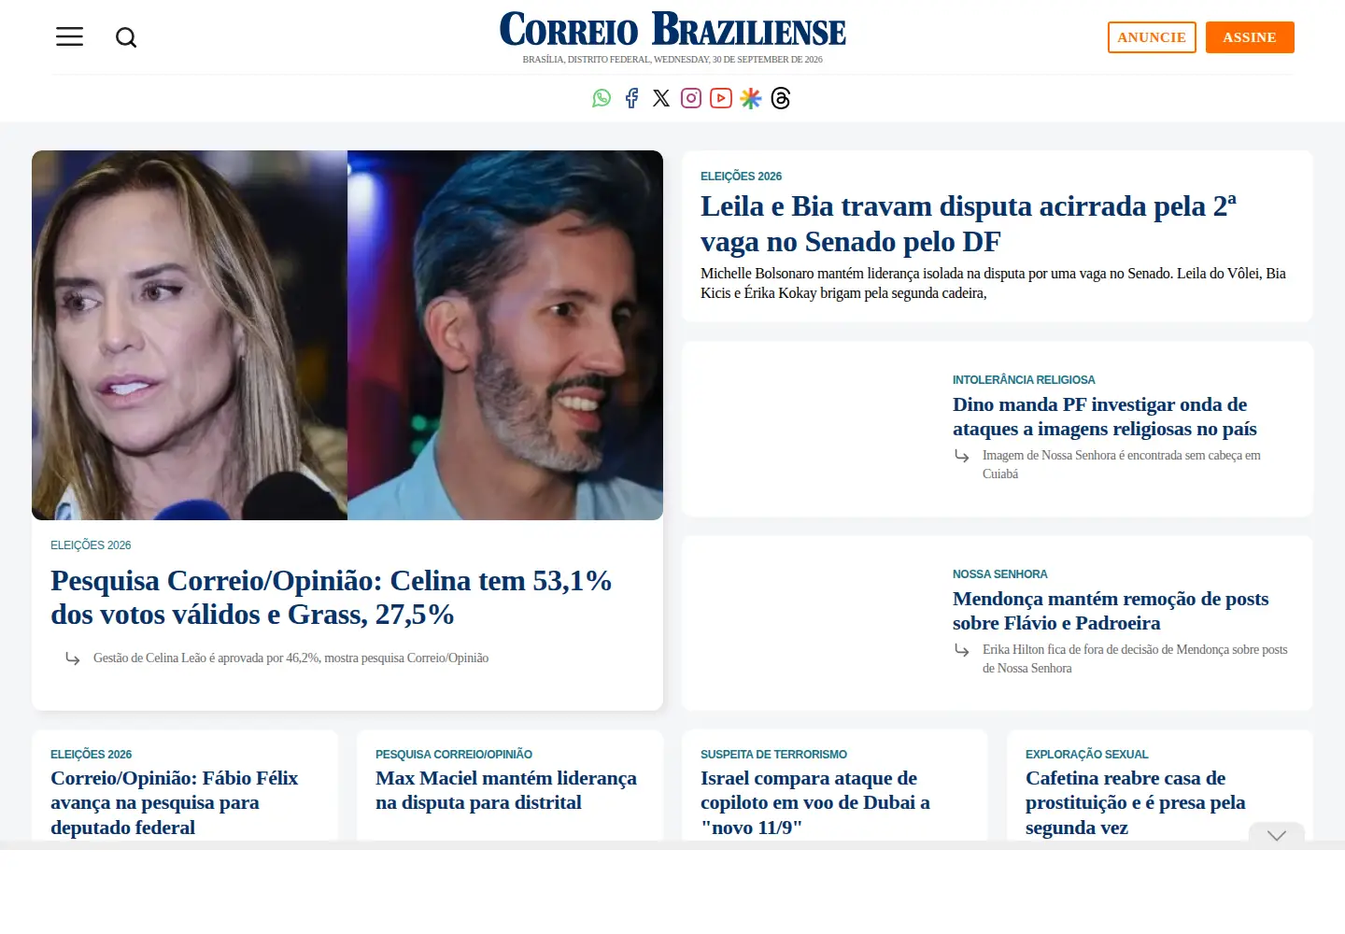Open the headline about Celina's 53,1% valid votes

coord(332,598)
